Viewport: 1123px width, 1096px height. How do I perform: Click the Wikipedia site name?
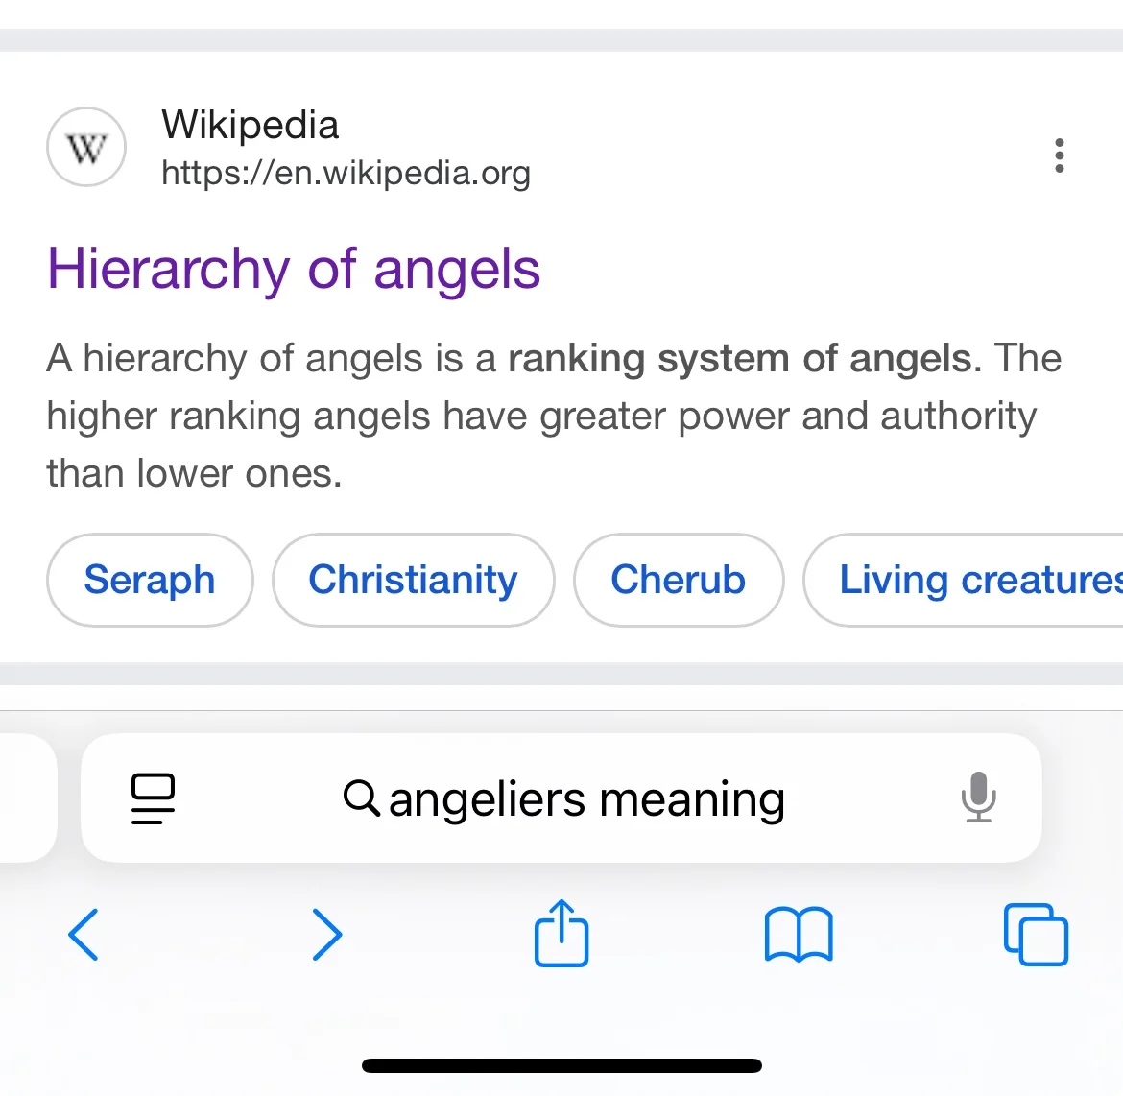[x=250, y=125]
